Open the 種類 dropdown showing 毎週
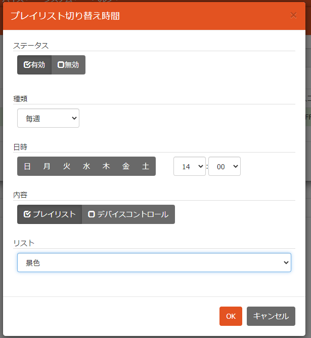Viewport: 311px width, 338px height. click(48, 118)
